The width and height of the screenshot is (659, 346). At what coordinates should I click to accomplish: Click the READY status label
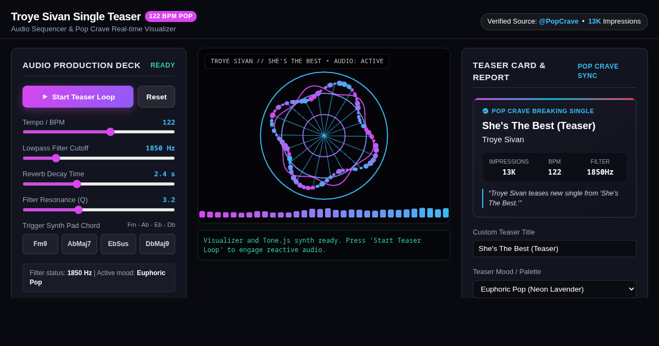tap(163, 65)
